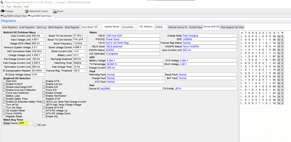The height and width of the screenshot is (142, 291).
Task: Toggle Enable HVDCP checkbox
Action: point(4,84)
